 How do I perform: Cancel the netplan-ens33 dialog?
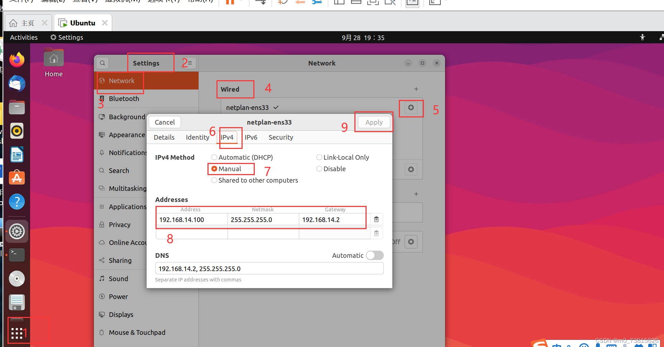click(x=164, y=122)
